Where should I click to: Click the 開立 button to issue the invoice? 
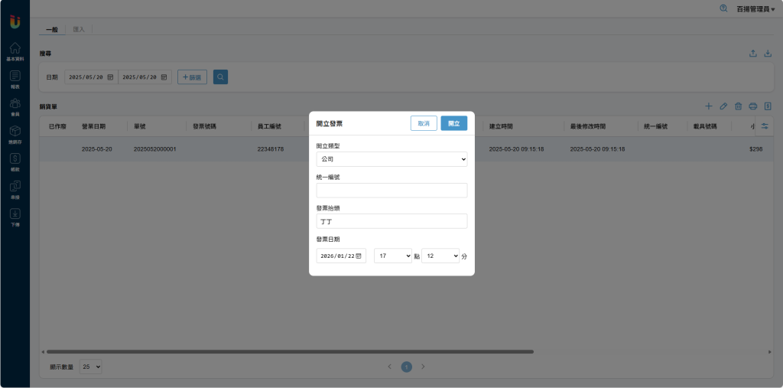(453, 123)
